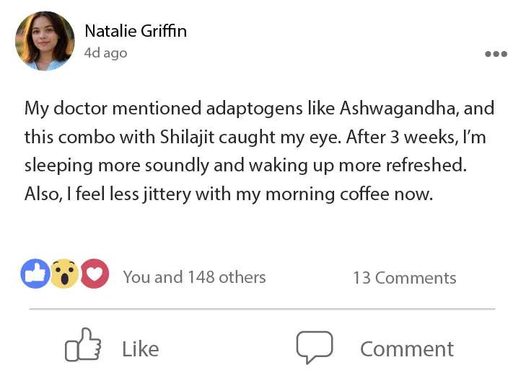Click the blue thumbs-up reaction emoji
526x383 pixels.
coord(35,274)
